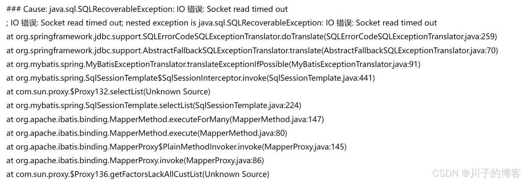Click MapperProxy.java:145 reference

(x=304, y=147)
